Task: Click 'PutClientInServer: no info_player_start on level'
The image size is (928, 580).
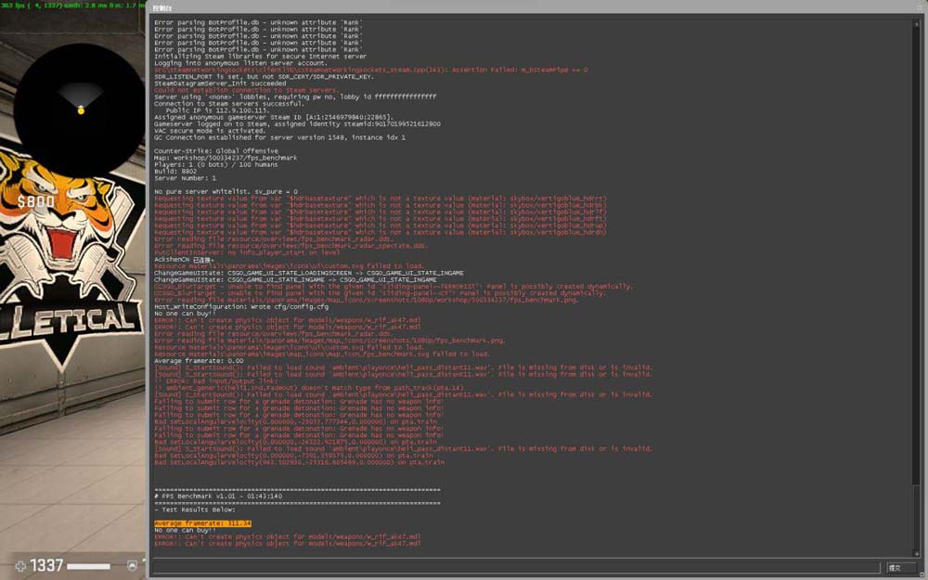Action: [x=247, y=252]
